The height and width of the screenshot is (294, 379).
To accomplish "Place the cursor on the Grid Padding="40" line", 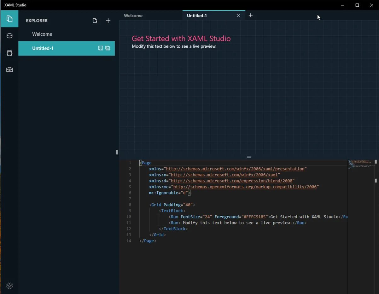I will [172, 205].
